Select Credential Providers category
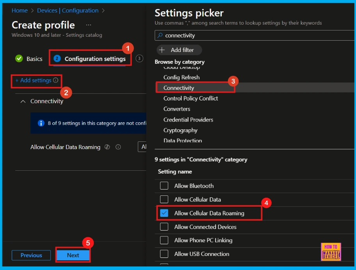This screenshot has width=356, height=270. pyautogui.click(x=188, y=120)
